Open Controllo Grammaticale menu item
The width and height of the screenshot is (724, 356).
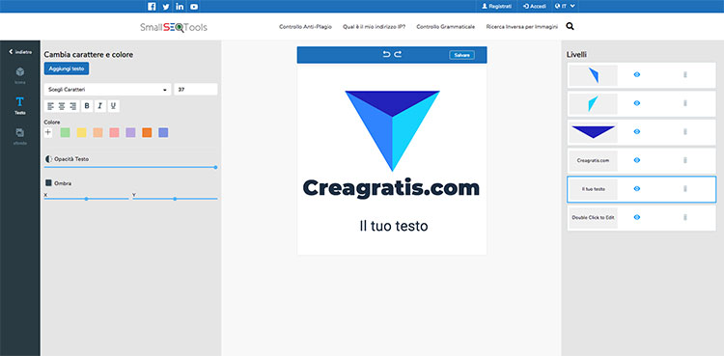point(446,27)
